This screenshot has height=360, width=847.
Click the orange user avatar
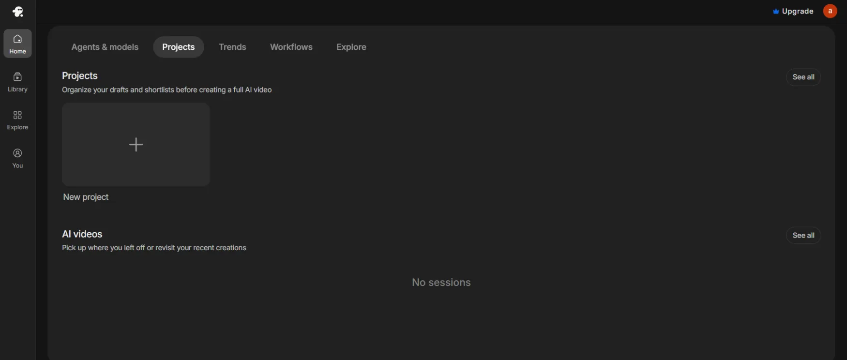pos(830,11)
